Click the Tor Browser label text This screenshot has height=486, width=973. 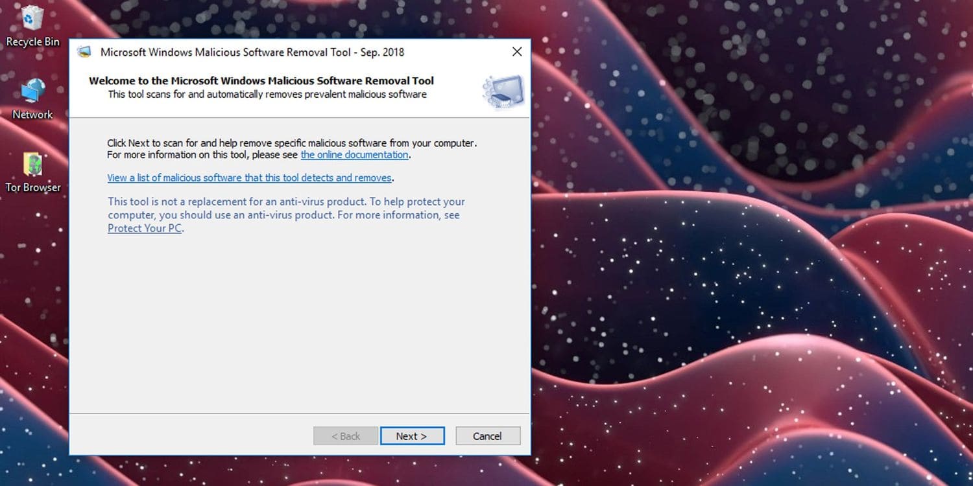click(x=33, y=188)
